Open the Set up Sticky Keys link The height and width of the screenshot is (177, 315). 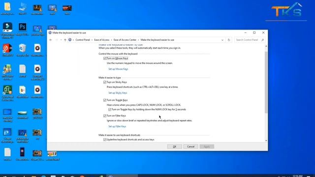coord(118,93)
